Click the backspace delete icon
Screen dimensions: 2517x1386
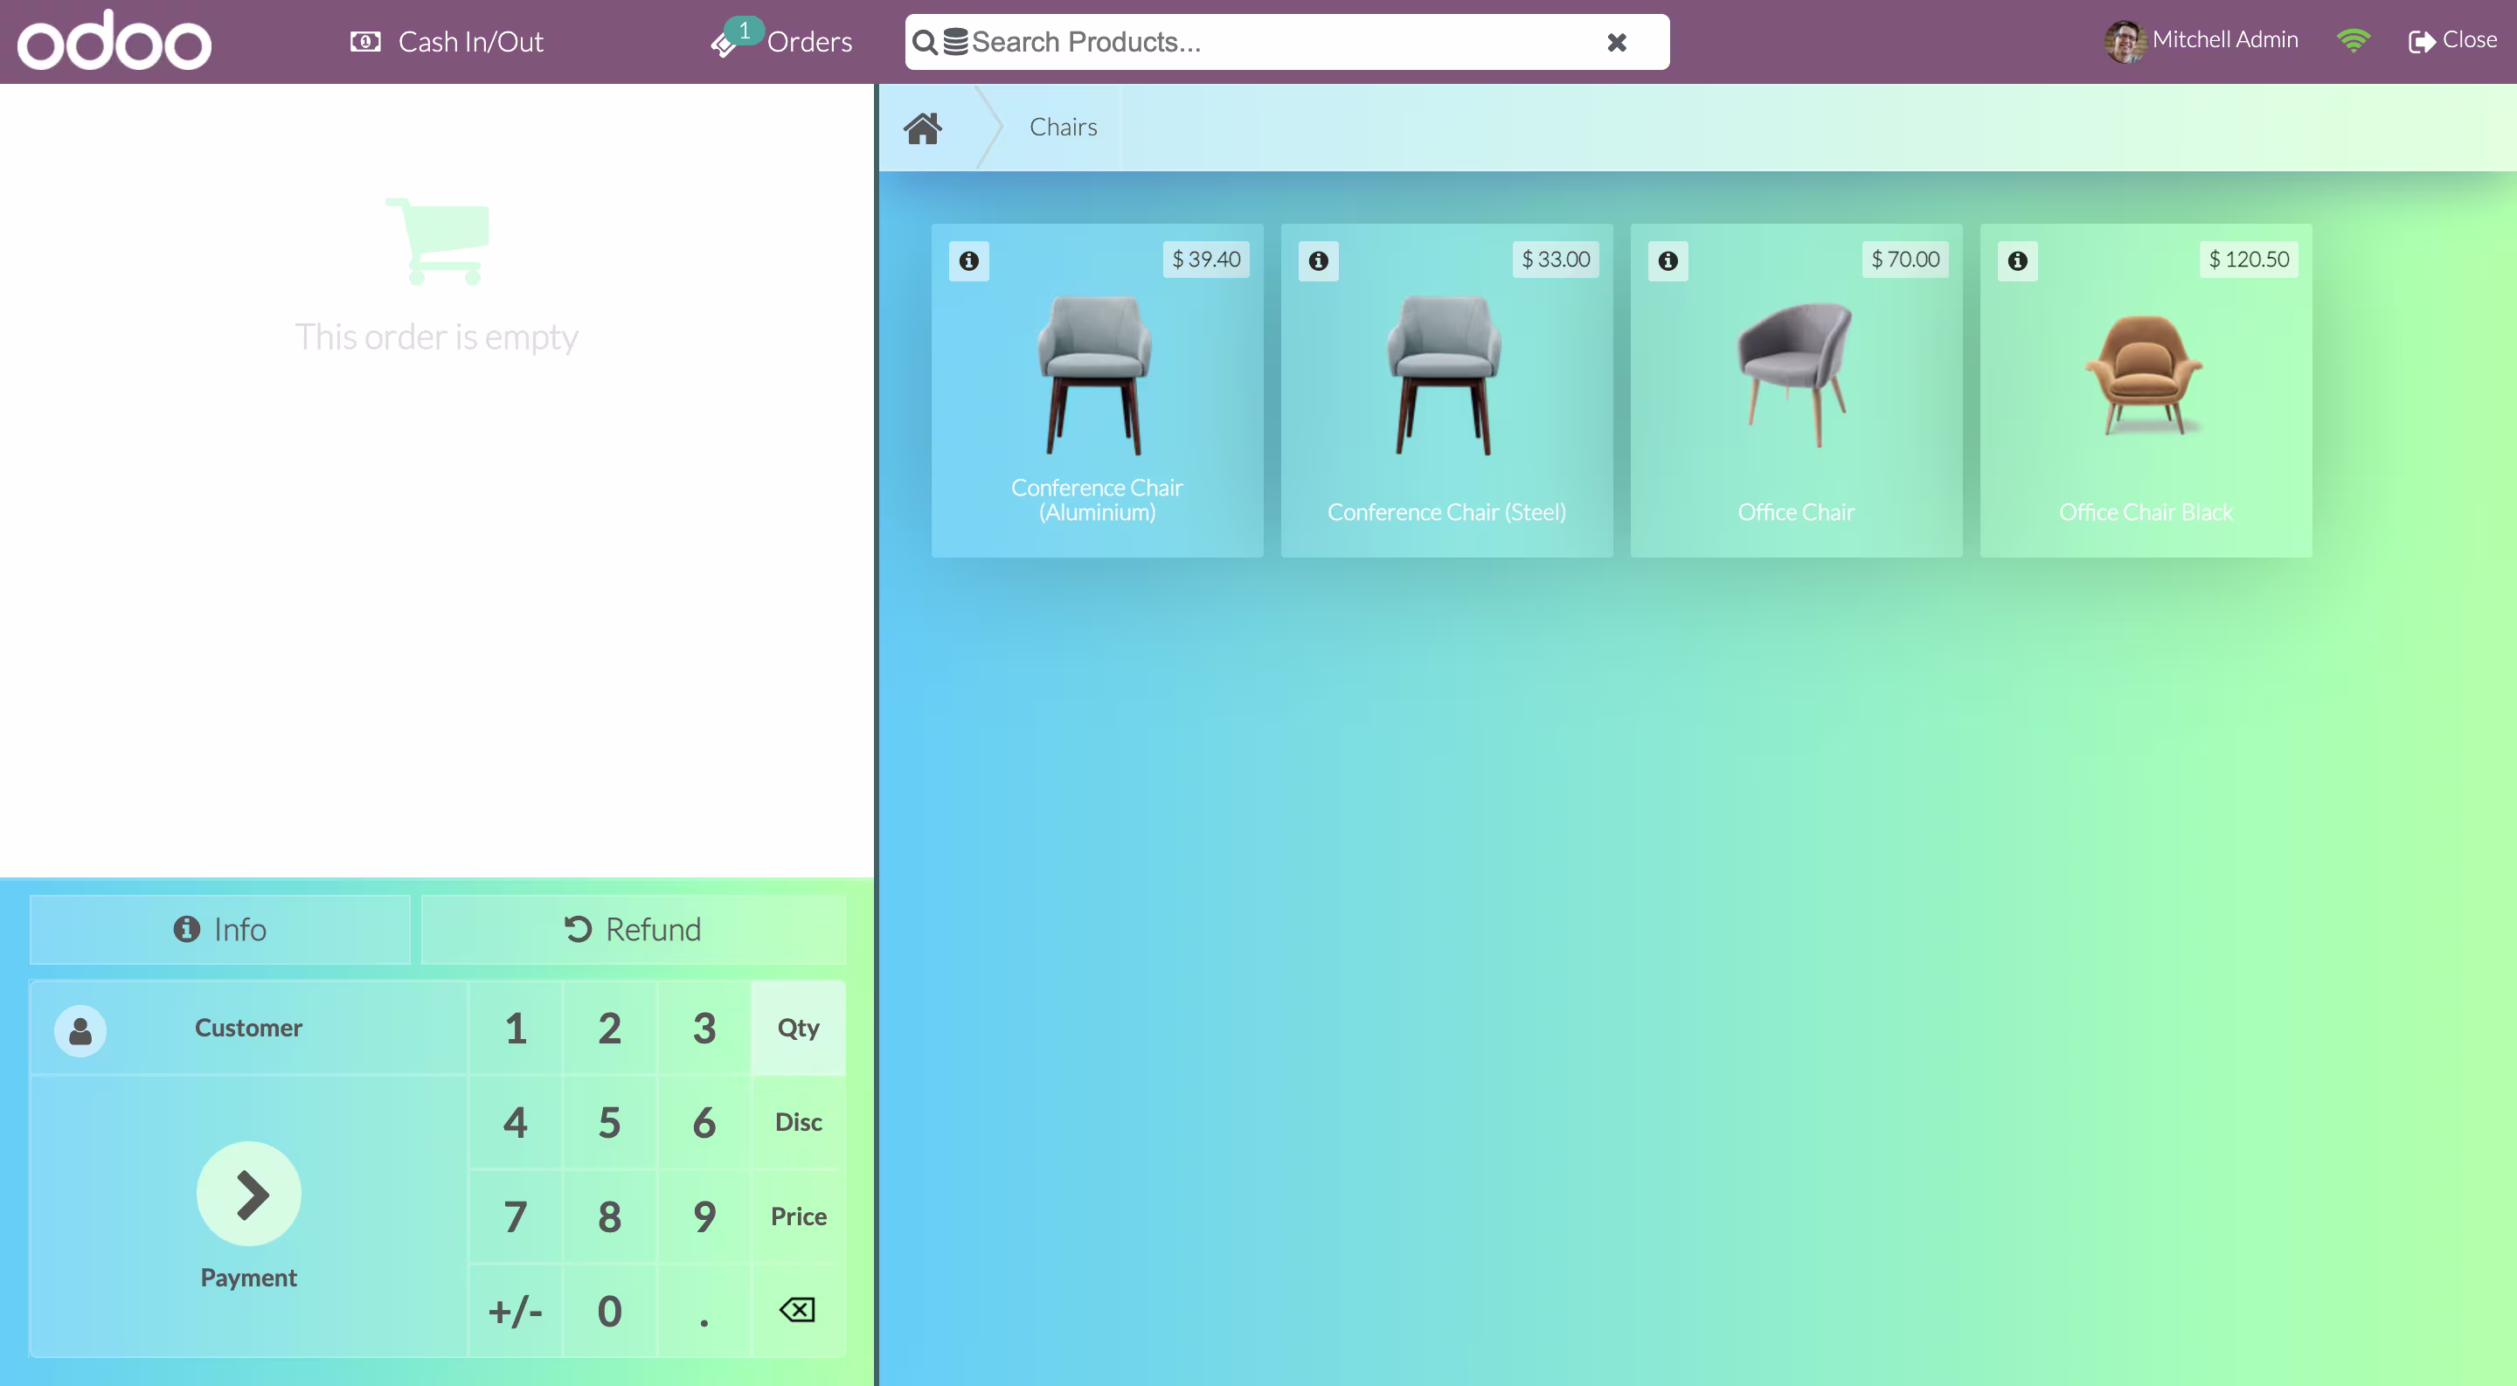tap(797, 1311)
